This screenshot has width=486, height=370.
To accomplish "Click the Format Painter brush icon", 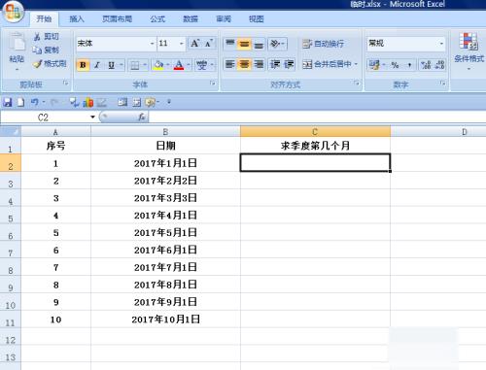I will pos(37,64).
